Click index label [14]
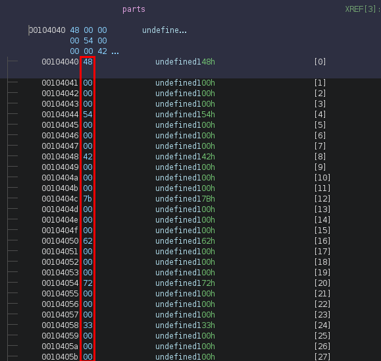Viewport: 381px width, 361px height. [322, 220]
